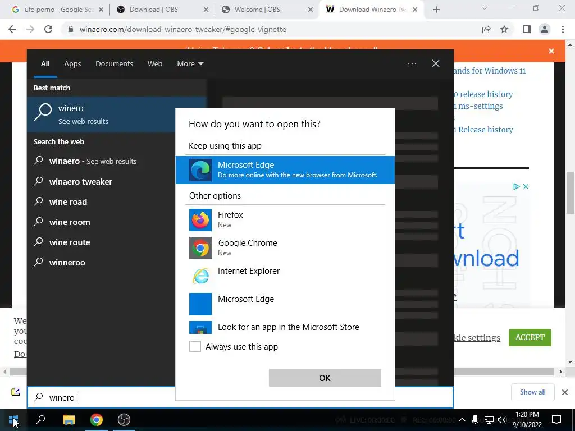Viewport: 575px width, 431px height.
Task: Choose the plain blue Microsoft Edge entry
Action: pos(285,304)
